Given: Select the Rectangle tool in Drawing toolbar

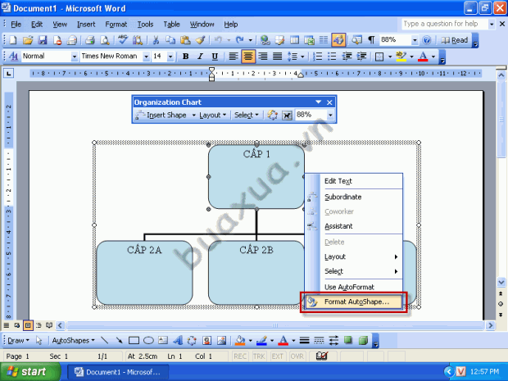Looking at the screenshot, I should (134, 340).
